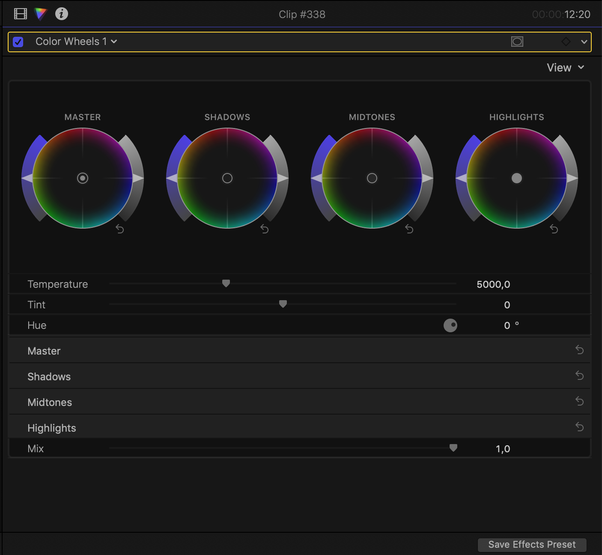Reset the Highlights parameters row
Screen dimensions: 602x555
point(580,427)
